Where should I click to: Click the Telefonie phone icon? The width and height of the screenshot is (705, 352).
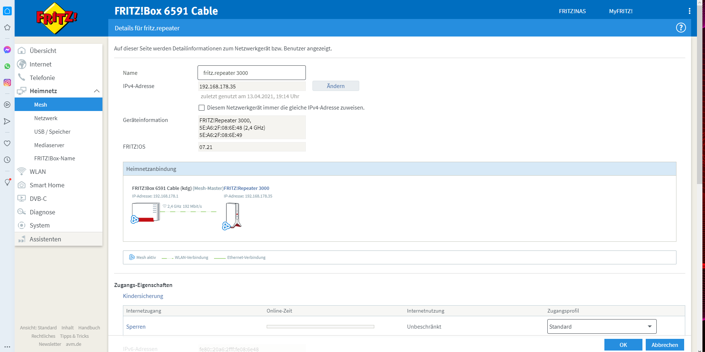[x=22, y=77]
